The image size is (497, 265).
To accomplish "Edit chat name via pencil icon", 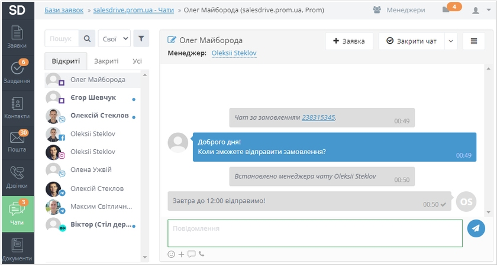I will coord(172,40).
